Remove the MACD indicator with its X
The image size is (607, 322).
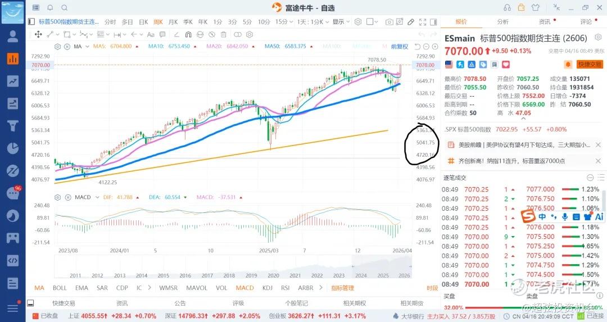[x=68, y=197]
